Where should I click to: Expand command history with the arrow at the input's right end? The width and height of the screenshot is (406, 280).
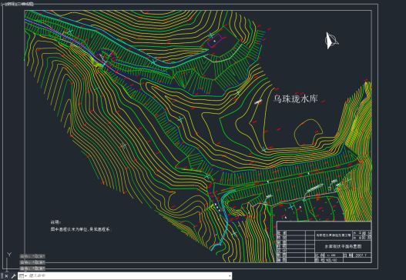click(230, 276)
